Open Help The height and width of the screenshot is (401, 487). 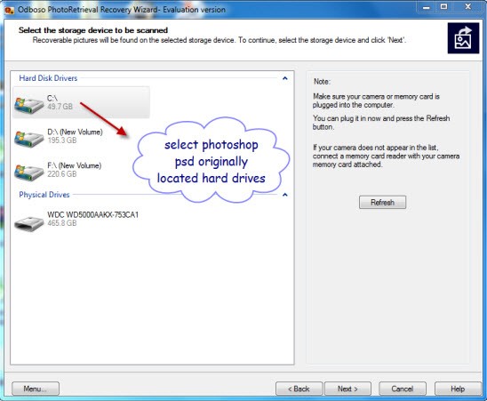coord(458,389)
